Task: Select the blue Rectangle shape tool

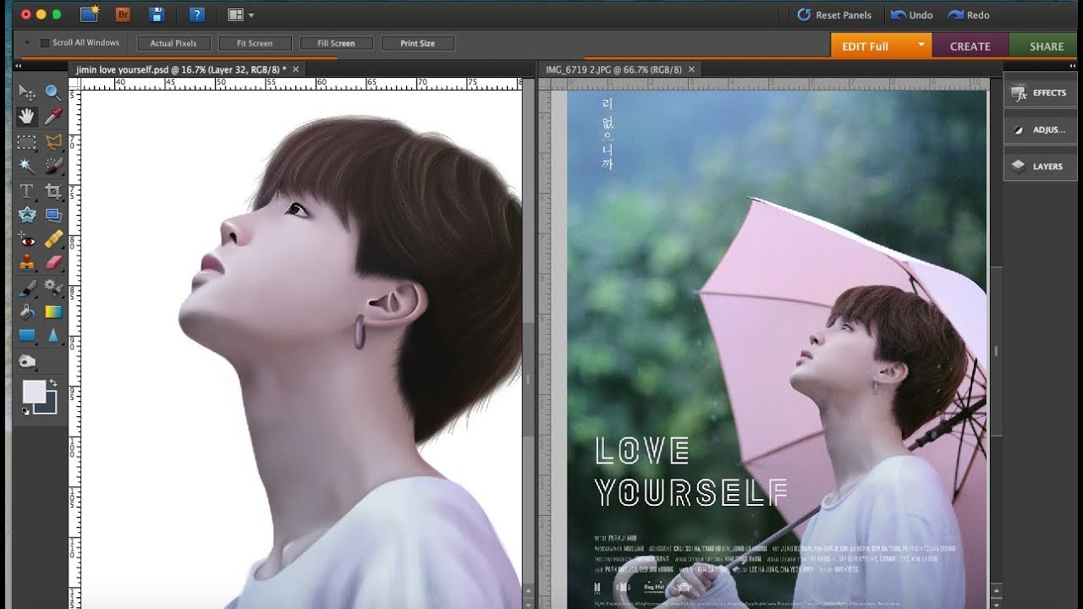Action: (x=27, y=336)
